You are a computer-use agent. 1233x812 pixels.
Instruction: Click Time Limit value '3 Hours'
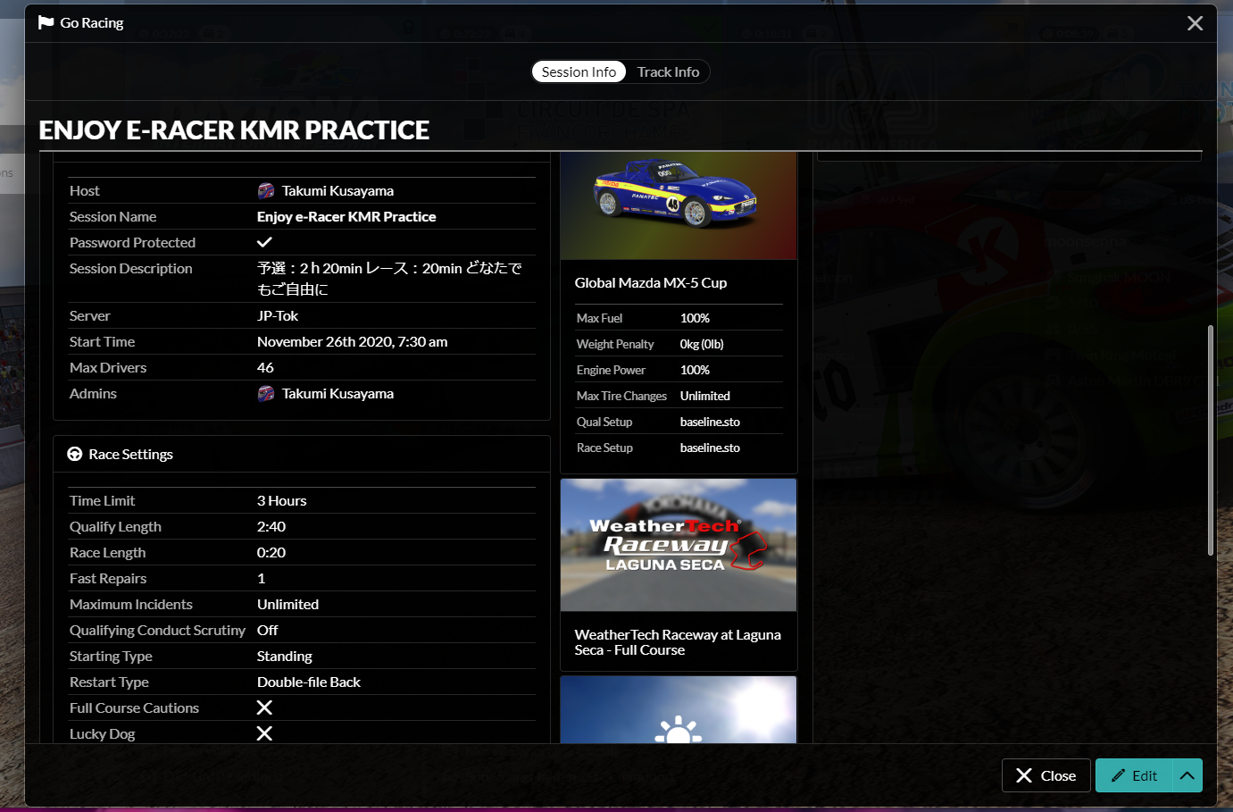(x=282, y=500)
